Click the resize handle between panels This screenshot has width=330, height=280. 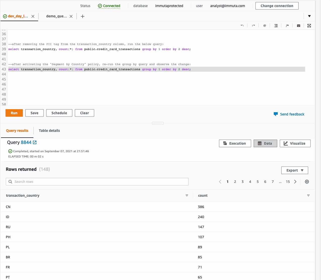point(158,123)
